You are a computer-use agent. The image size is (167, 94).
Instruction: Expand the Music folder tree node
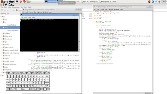(x=2, y=45)
